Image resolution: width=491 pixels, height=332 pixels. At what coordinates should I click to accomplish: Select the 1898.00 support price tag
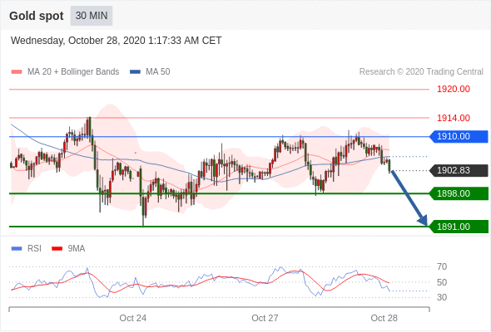tap(459, 193)
